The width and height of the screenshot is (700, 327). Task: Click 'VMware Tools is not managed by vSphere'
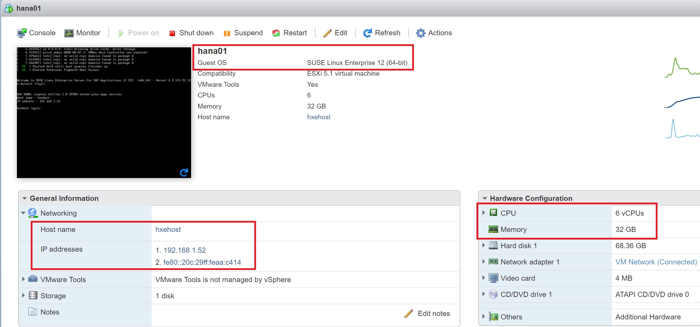point(223,280)
